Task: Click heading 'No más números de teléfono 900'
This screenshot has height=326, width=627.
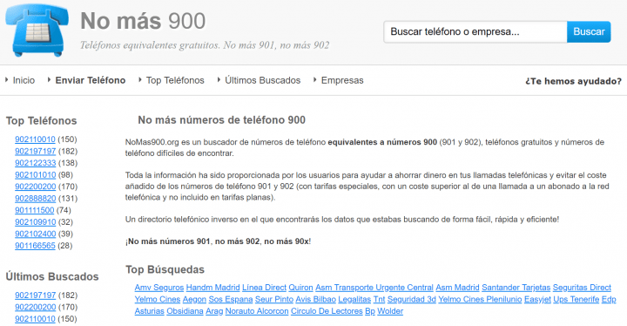Action: [x=221, y=119]
